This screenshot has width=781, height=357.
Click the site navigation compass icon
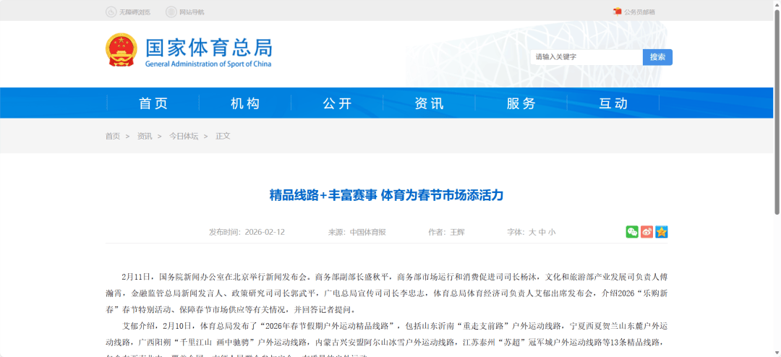click(171, 12)
